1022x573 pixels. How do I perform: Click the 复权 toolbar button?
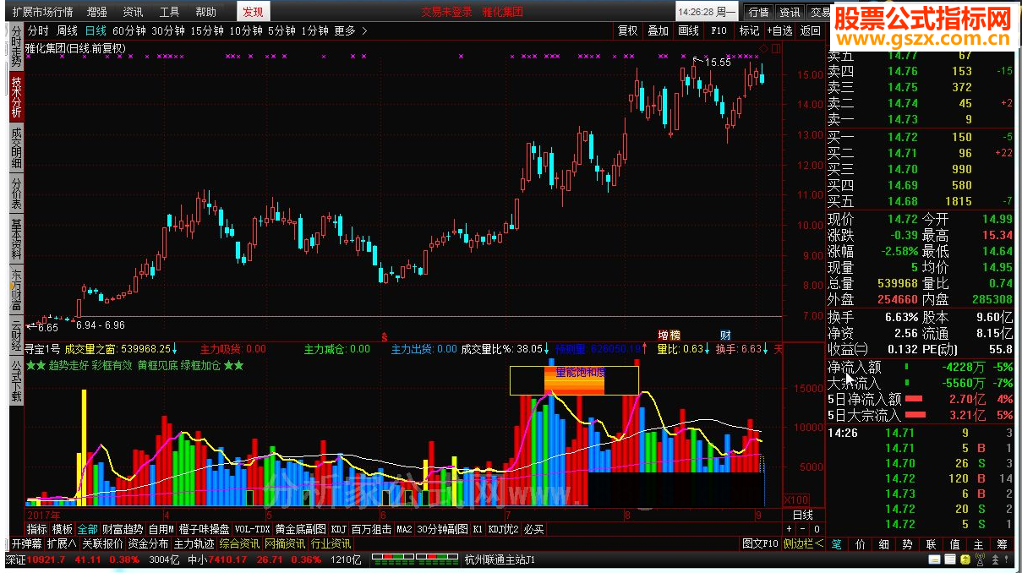click(x=628, y=31)
